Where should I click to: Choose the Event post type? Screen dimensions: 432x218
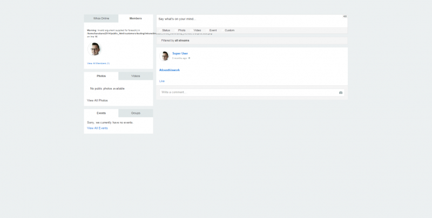click(x=213, y=30)
